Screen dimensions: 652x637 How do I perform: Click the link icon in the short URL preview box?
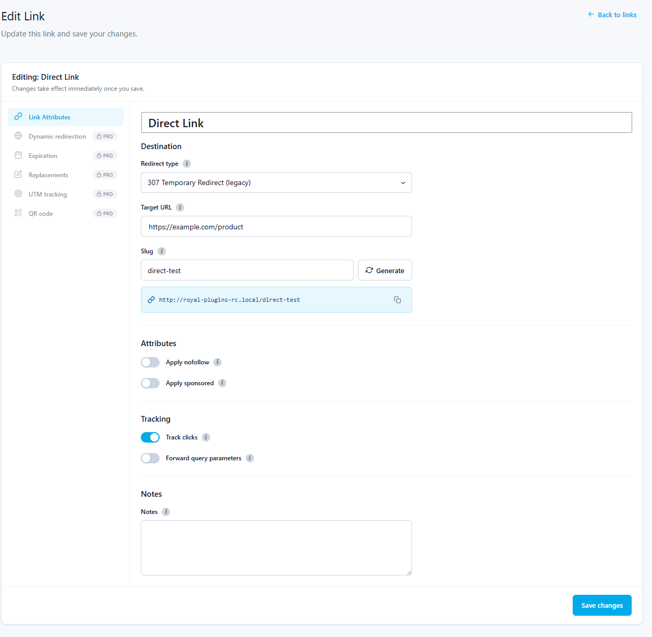click(151, 300)
